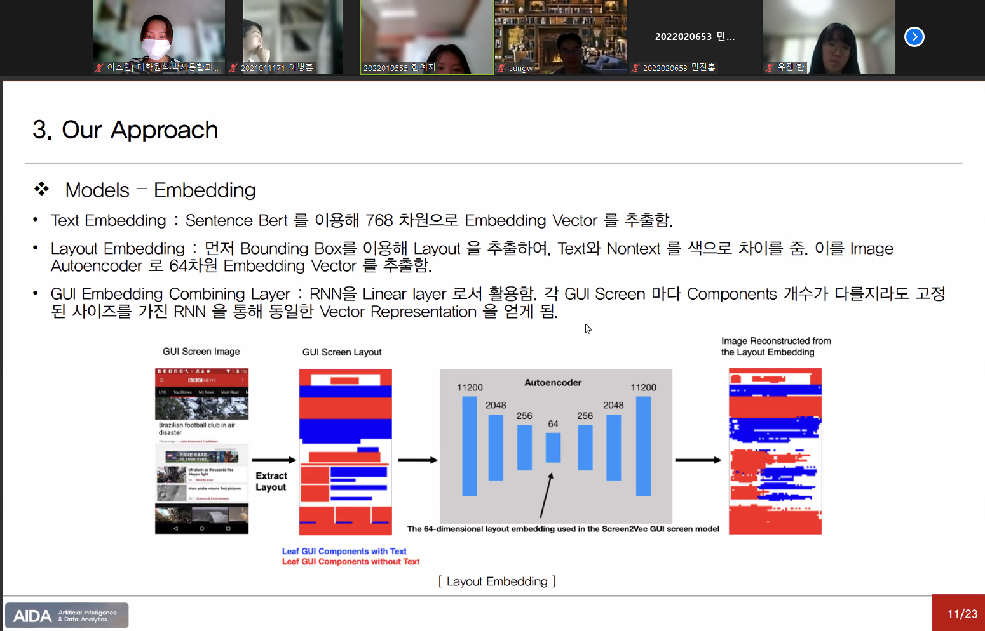The image size is (985, 631).
Task: Show next participants with the blue arrow
Action: pyautogui.click(x=914, y=37)
